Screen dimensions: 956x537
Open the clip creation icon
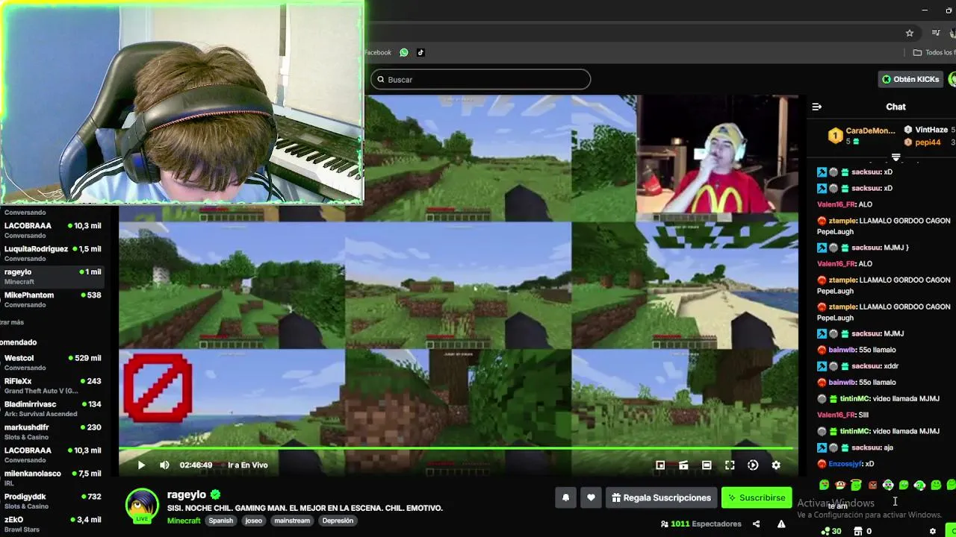point(683,465)
